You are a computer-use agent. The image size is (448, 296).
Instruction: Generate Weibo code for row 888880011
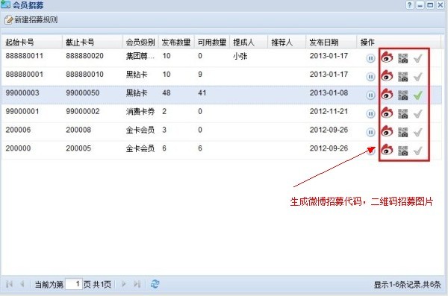(x=387, y=57)
